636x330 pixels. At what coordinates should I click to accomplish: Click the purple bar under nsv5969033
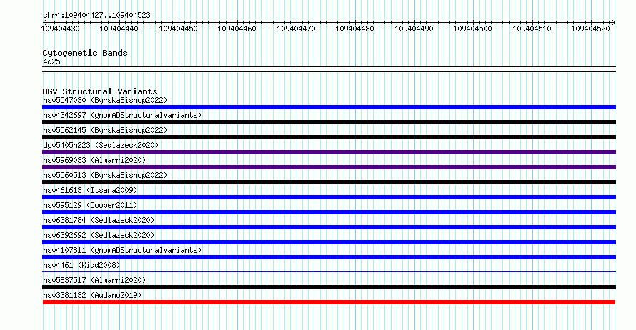(329, 167)
